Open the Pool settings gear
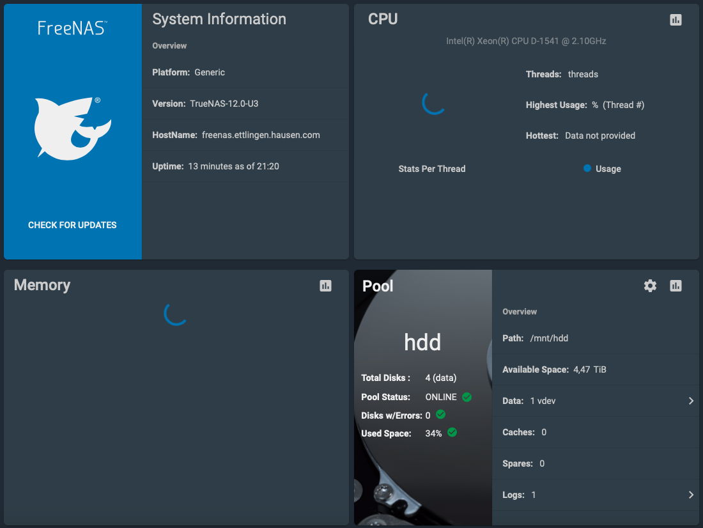Viewport: 703px width, 528px height. click(650, 286)
